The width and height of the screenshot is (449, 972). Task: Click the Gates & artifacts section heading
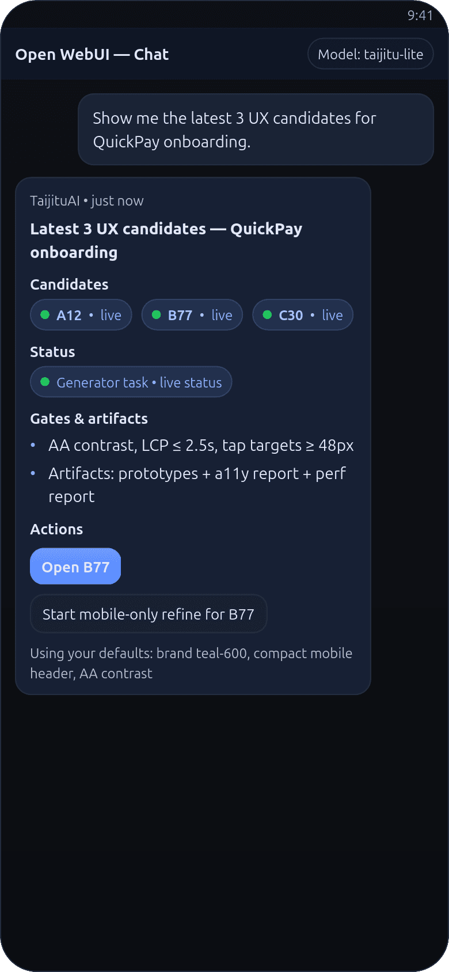tap(89, 419)
